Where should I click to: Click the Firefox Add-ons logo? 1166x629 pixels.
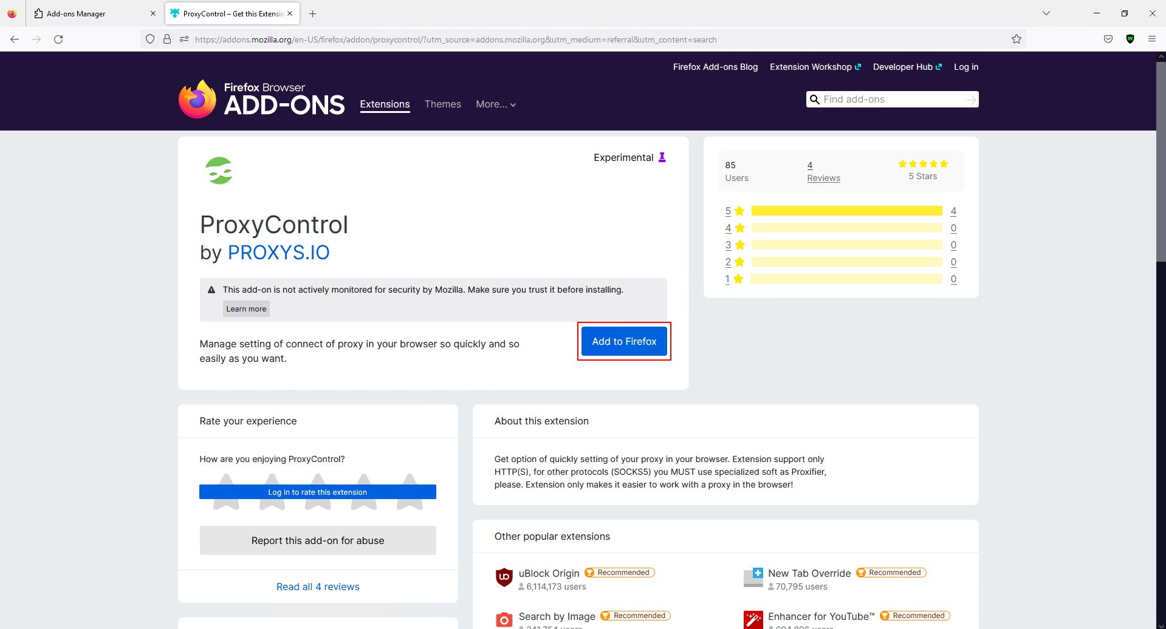(261, 99)
